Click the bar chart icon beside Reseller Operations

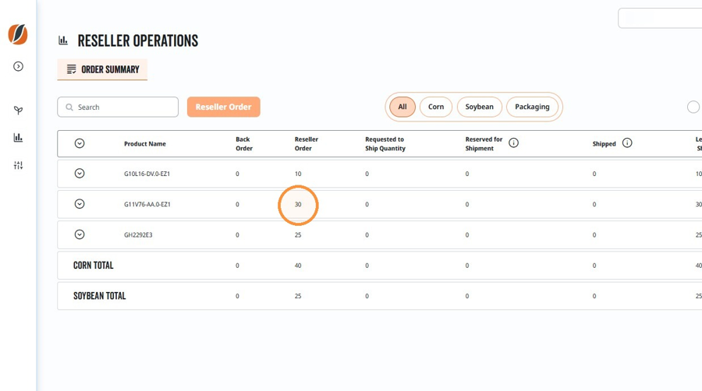point(63,41)
